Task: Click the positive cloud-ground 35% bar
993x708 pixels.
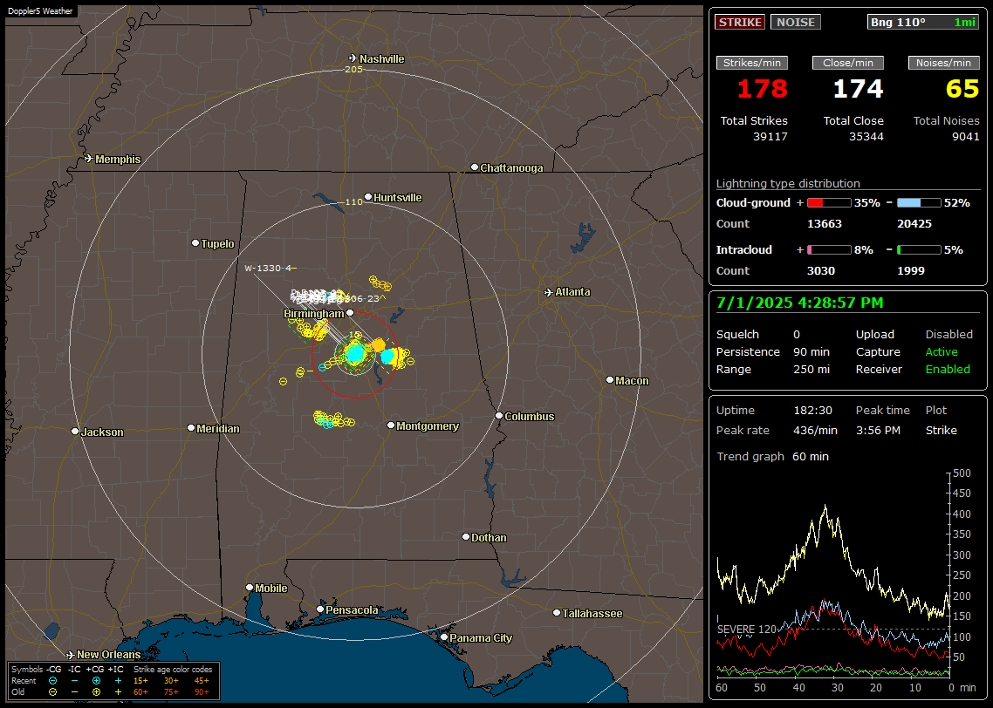Action: click(829, 203)
